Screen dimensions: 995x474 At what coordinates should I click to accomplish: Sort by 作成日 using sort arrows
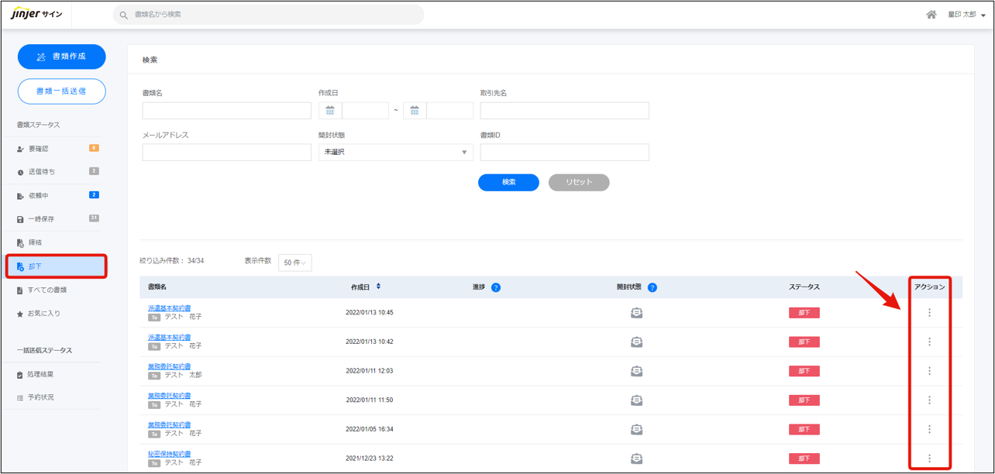(x=378, y=287)
